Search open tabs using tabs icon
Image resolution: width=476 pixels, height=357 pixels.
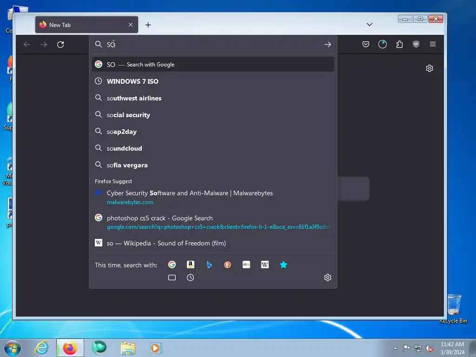point(172,278)
